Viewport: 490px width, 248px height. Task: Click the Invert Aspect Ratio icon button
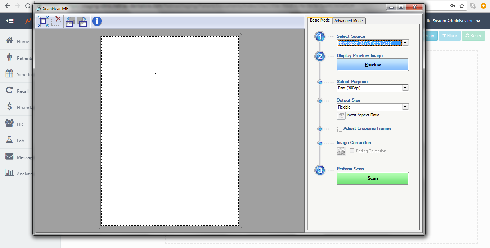point(341,115)
